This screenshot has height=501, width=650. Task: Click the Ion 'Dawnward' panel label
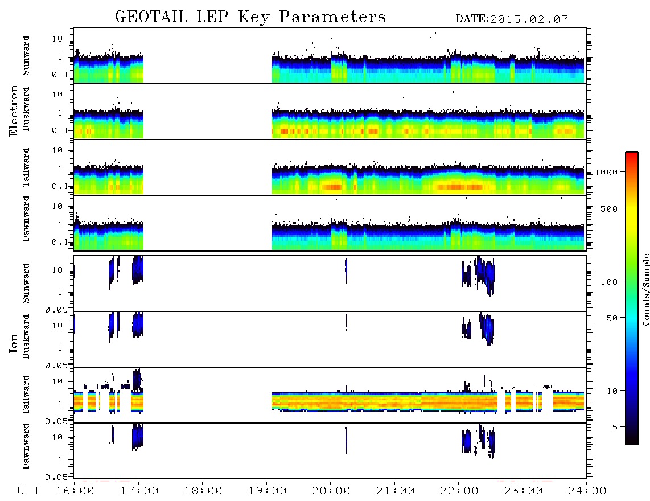[26, 446]
